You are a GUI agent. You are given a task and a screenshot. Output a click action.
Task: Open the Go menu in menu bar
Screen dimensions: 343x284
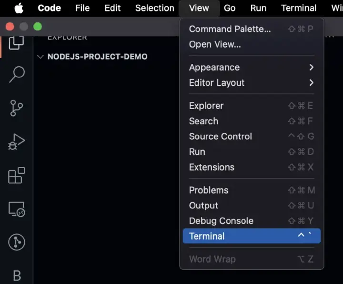230,8
